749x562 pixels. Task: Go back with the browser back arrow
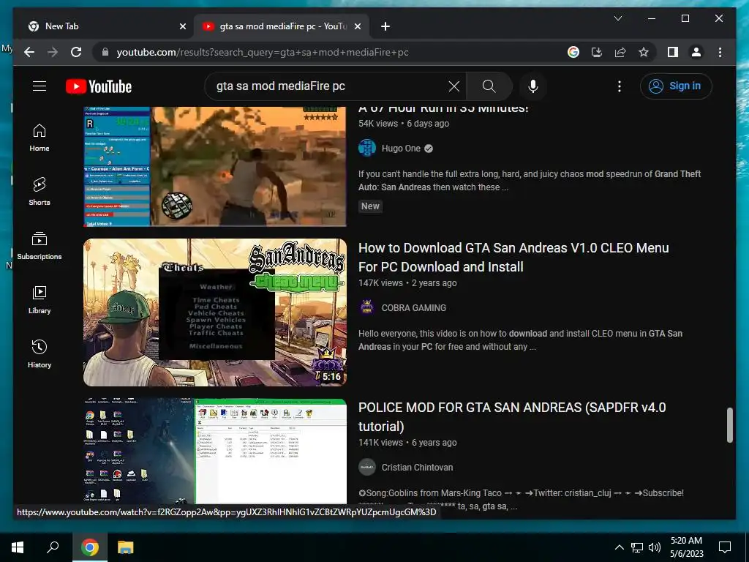click(x=29, y=52)
